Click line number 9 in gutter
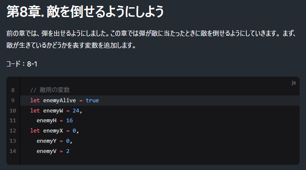The height and width of the screenshot is (170, 306). [x=13, y=100]
